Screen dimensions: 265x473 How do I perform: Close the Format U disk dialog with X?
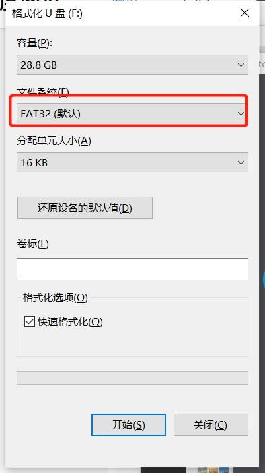click(245, 13)
